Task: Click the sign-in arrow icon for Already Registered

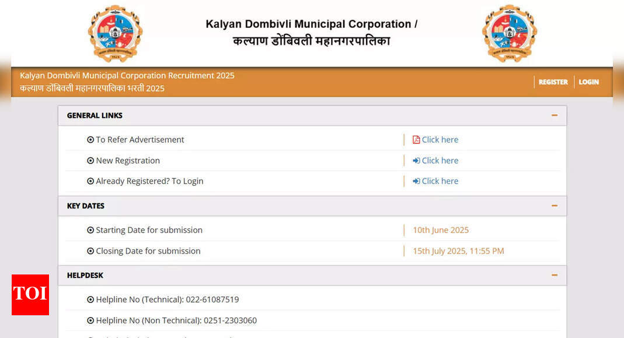Action: (416, 181)
